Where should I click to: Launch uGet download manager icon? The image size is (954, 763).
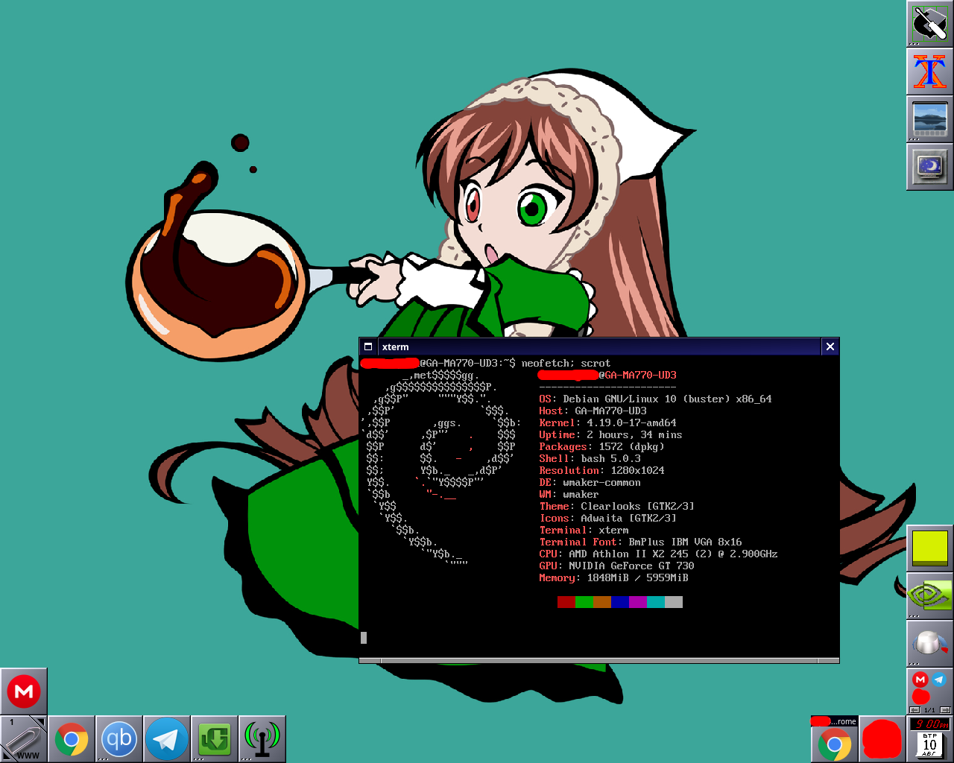pos(215,739)
